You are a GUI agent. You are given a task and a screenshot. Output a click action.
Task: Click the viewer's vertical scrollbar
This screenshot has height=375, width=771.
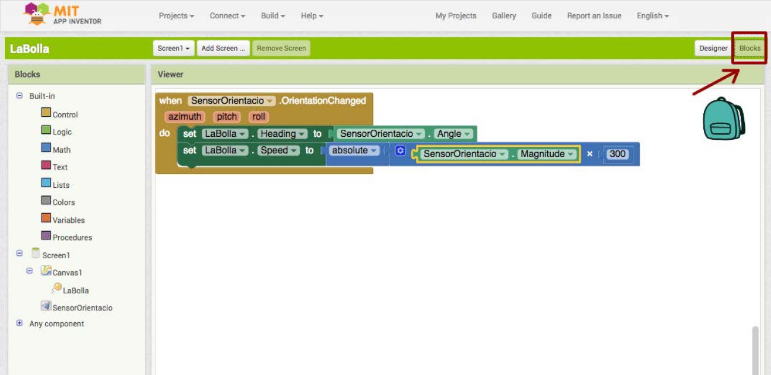pos(755,350)
